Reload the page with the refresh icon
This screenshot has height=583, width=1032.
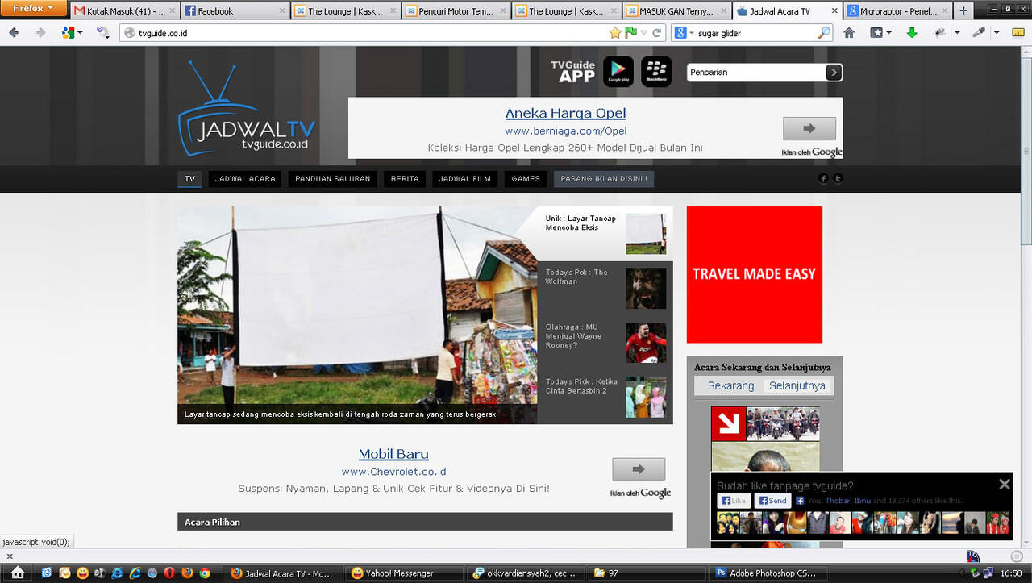[x=657, y=33]
